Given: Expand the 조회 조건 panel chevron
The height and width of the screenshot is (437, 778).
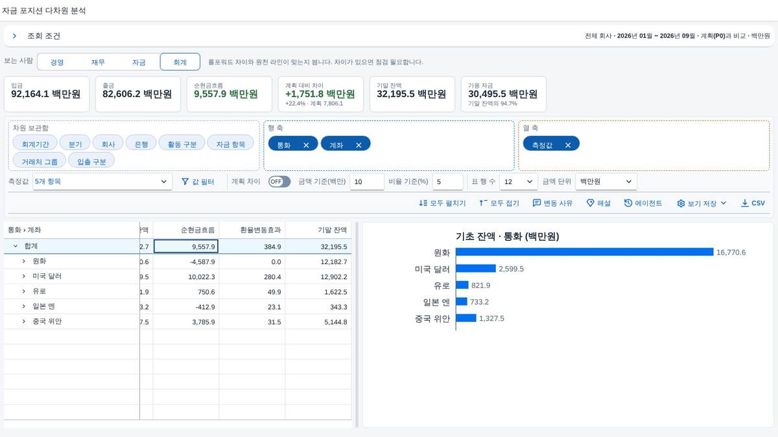Looking at the screenshot, I should coord(14,36).
